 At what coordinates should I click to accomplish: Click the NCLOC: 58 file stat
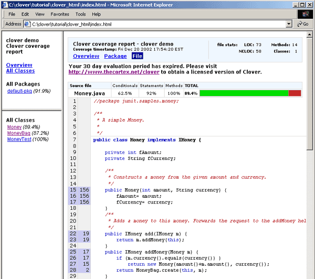coord(250,51)
